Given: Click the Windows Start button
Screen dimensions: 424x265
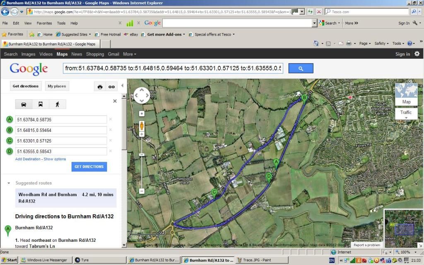Looking at the screenshot, I should click(x=10, y=260).
